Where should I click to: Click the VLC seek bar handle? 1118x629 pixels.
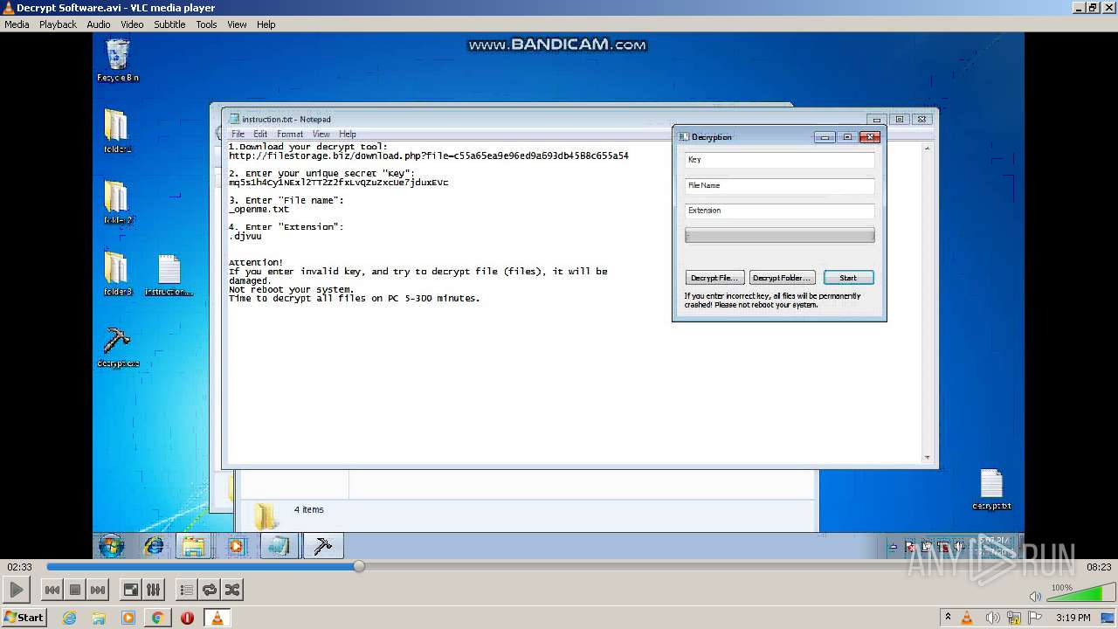[359, 566]
